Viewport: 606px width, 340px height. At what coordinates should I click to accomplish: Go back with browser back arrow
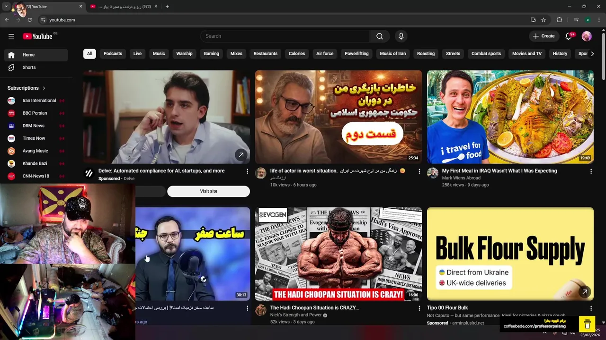[7, 20]
